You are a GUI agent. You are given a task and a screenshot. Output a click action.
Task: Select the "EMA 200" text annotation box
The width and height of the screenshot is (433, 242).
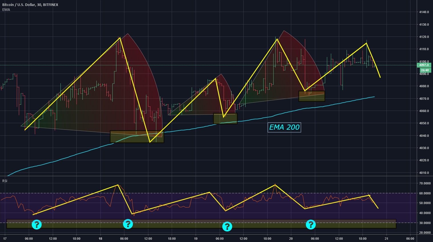click(284, 127)
